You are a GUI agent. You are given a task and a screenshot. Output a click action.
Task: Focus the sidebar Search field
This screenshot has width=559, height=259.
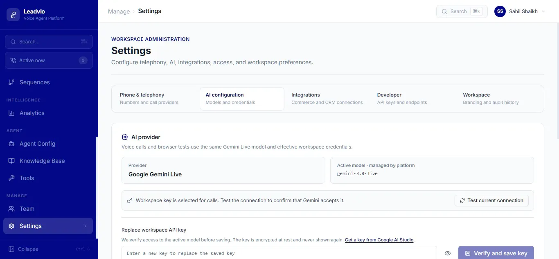pos(49,42)
